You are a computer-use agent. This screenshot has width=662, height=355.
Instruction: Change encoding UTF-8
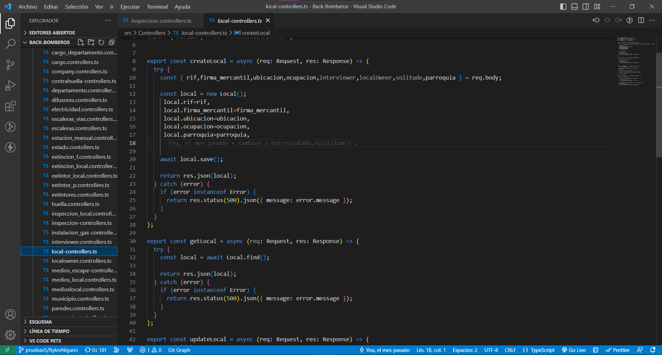coord(491,350)
